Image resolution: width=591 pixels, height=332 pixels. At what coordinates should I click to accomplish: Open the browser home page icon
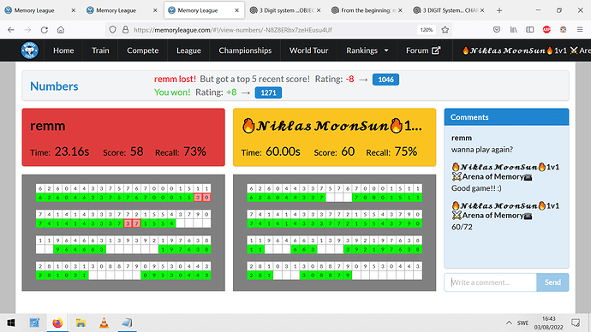61,30
